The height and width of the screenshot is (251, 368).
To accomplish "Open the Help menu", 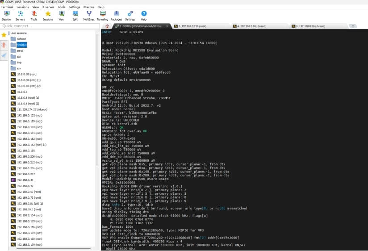I will pos(101,7).
